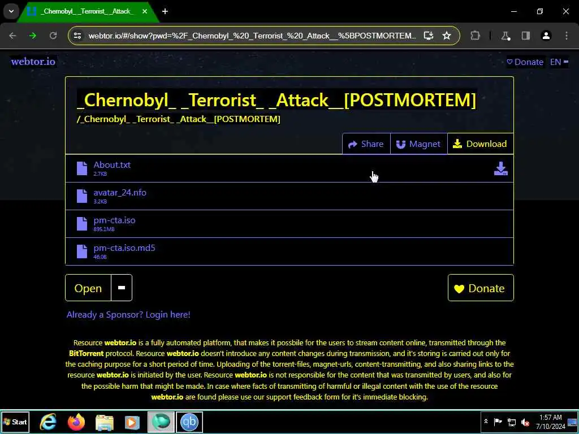The width and height of the screenshot is (579, 434).
Task: Open File Explorer folder on taskbar
Action: 105,422
